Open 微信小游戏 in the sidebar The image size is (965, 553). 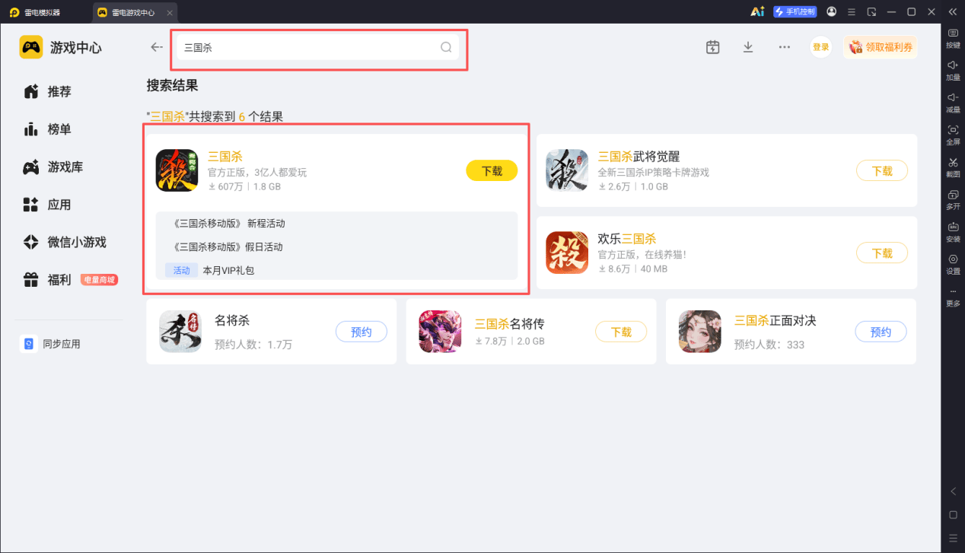click(x=65, y=242)
